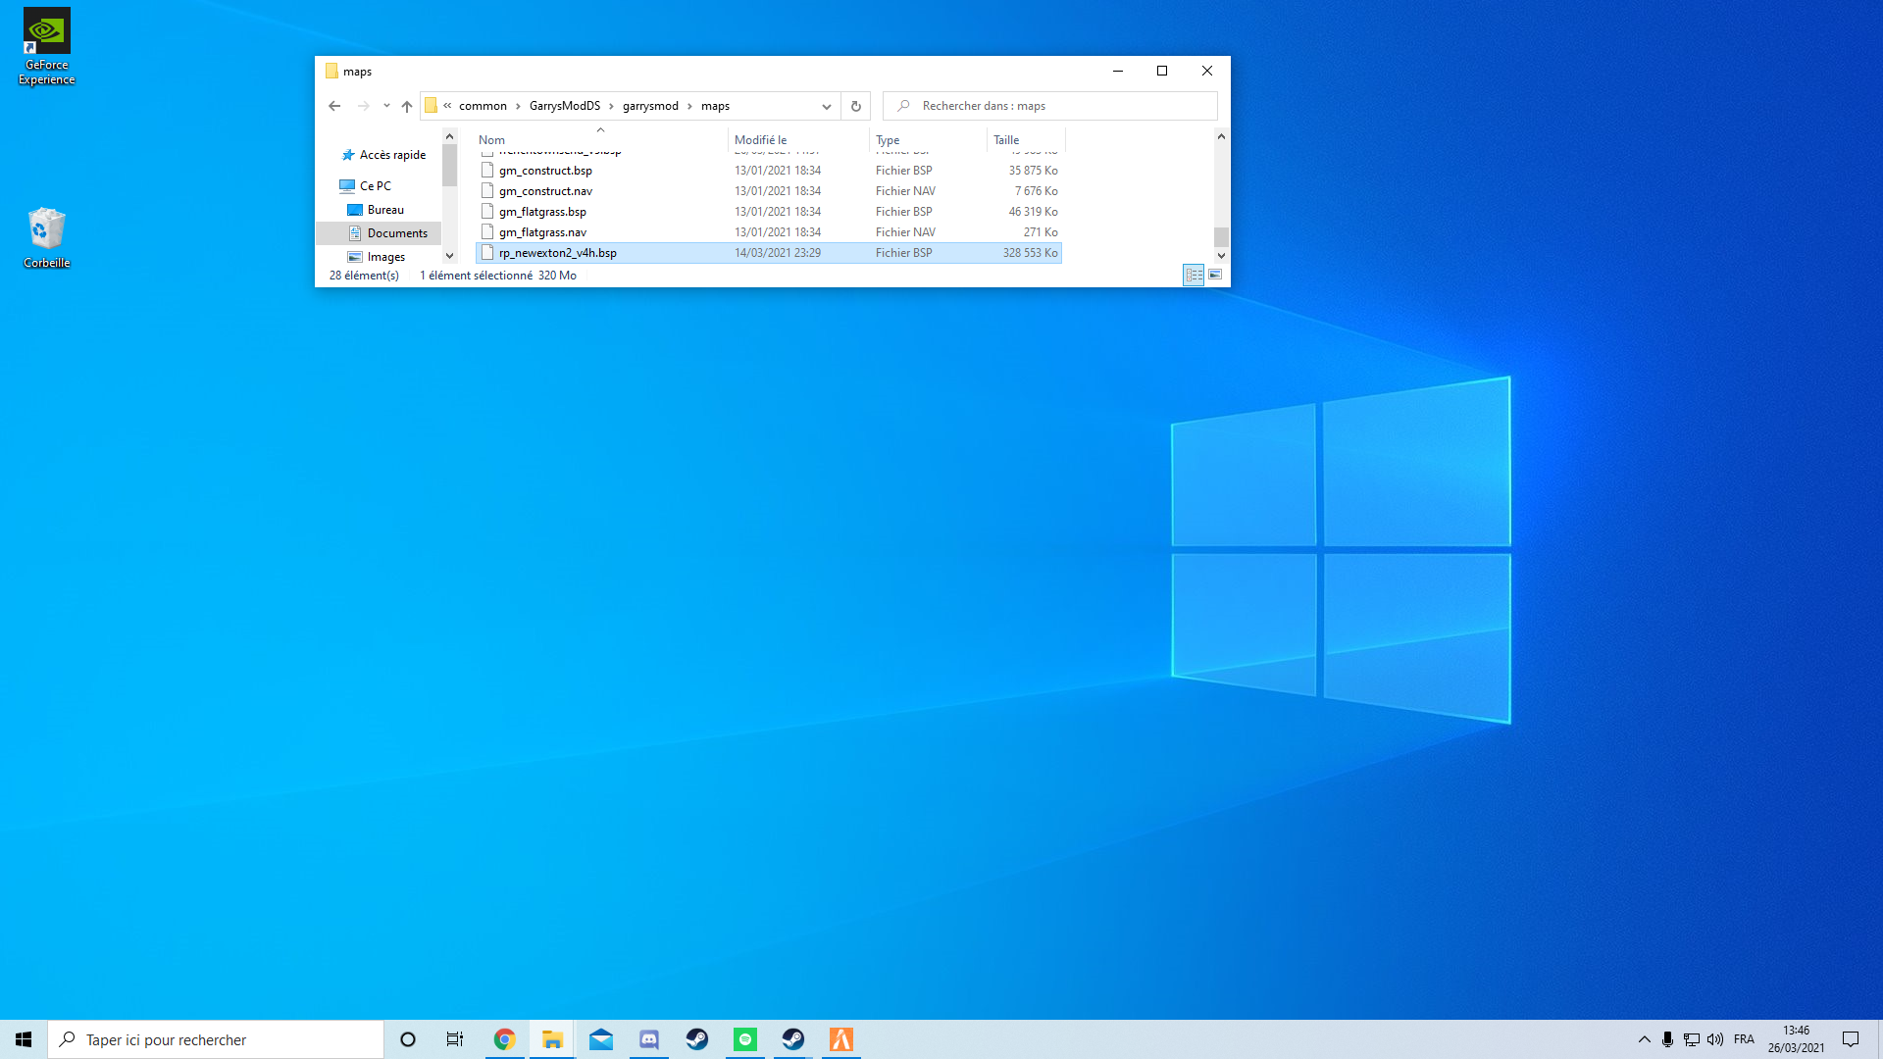This screenshot has height=1059, width=1883.
Task: Open Task View from taskbar
Action: tap(455, 1039)
